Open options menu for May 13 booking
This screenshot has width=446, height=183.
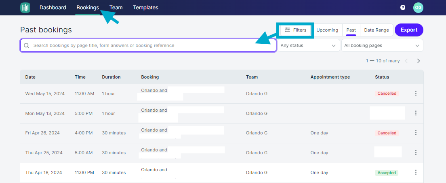pyautogui.click(x=416, y=113)
